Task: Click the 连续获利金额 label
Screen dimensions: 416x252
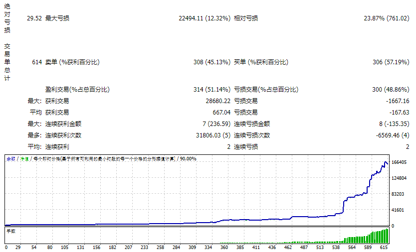Action: tap(63, 124)
